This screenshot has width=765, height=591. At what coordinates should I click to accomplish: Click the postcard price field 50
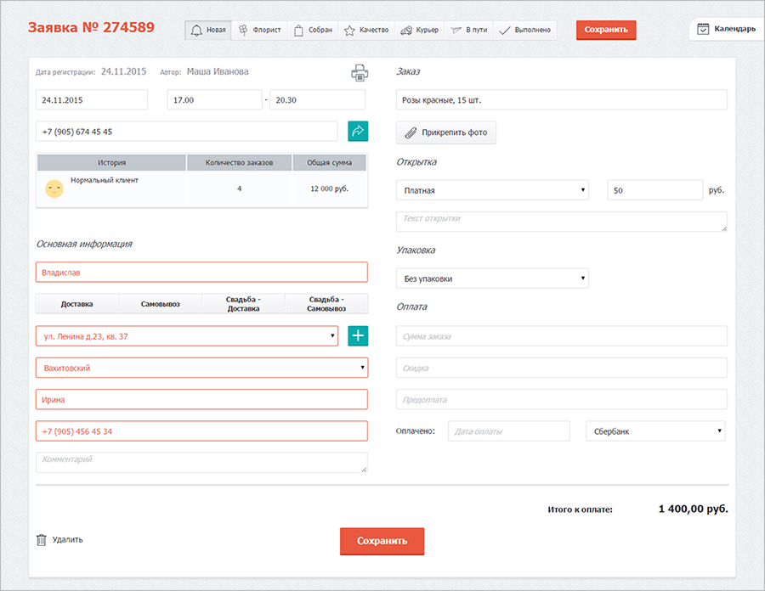655,190
